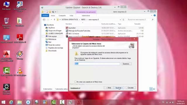Viewport: 187px width, 105px height.
Task: Launch Internet Explorer from the taskbar
Action: 11,102
